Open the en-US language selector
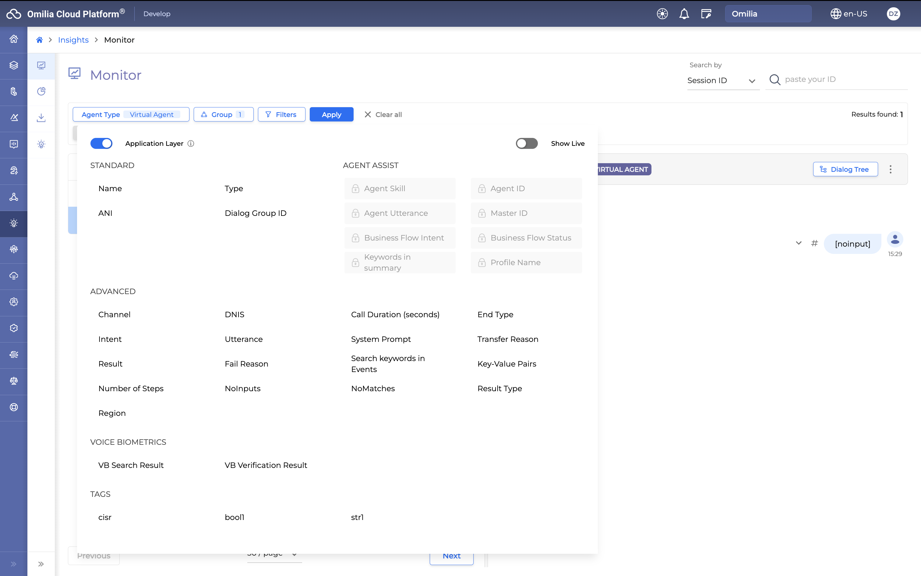The width and height of the screenshot is (921, 576). [x=849, y=14]
